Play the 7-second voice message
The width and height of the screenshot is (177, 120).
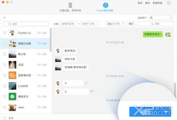click(x=74, y=83)
